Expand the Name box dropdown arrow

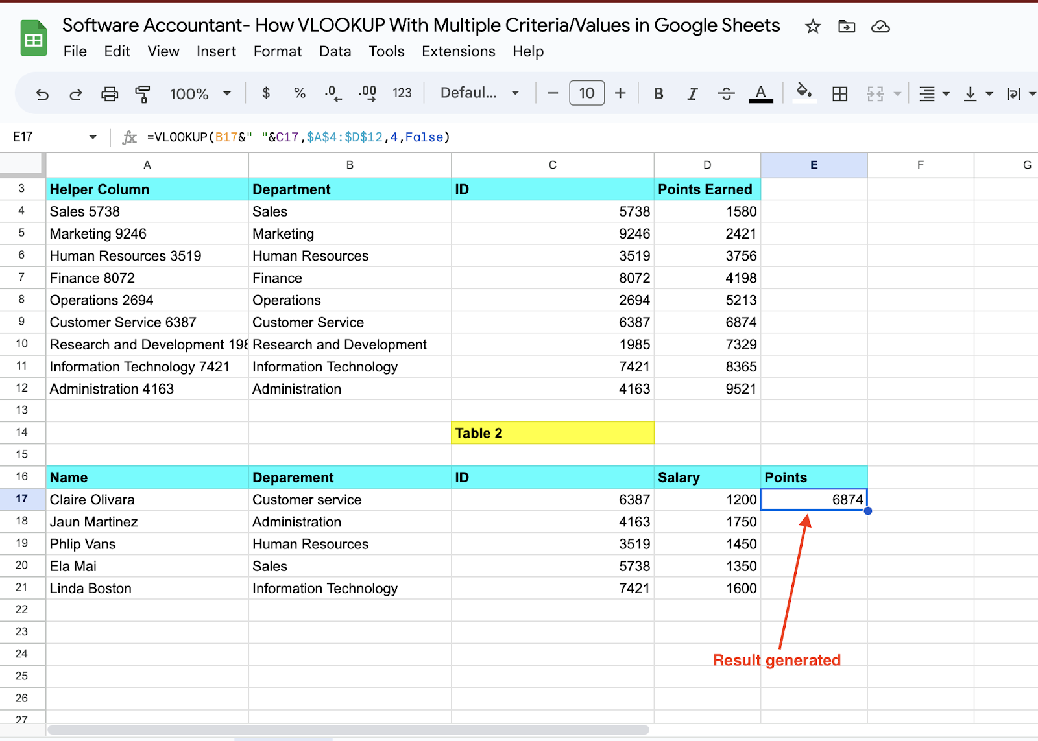click(93, 137)
